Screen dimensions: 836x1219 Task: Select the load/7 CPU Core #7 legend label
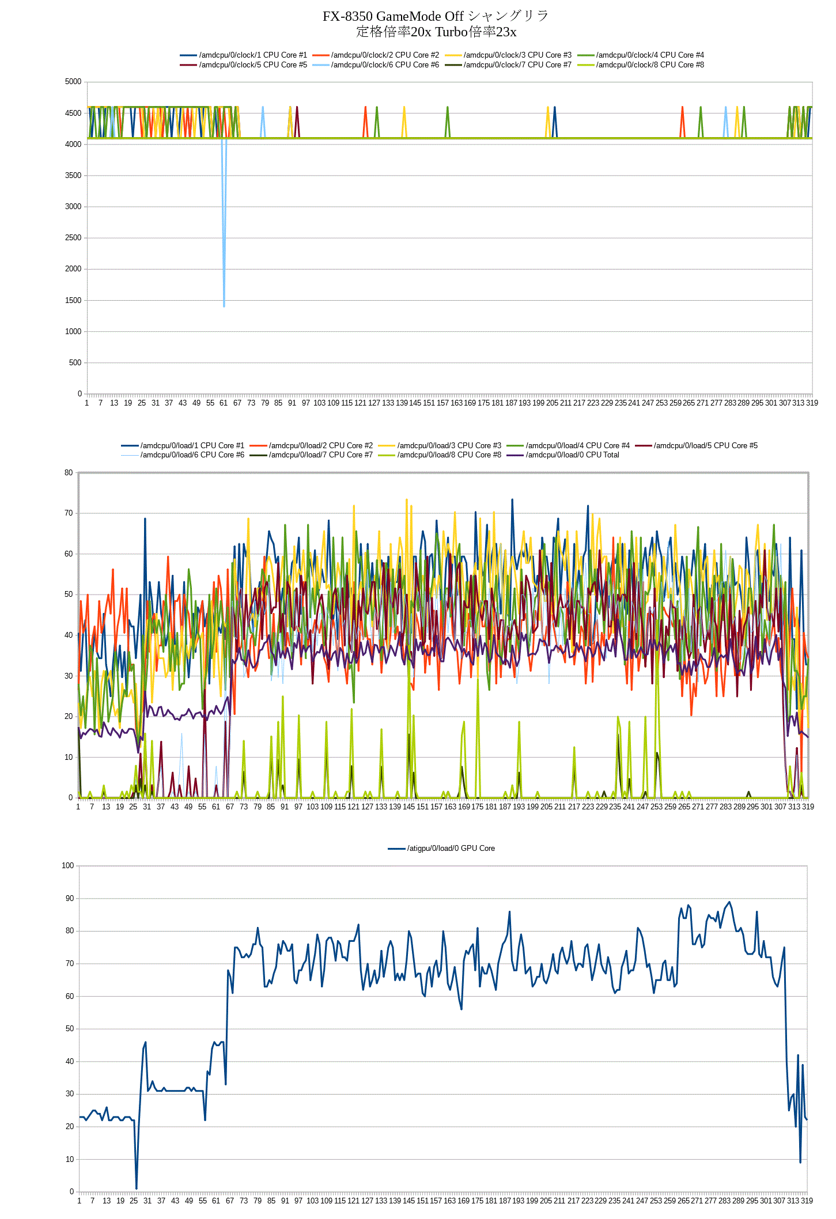click(320, 455)
